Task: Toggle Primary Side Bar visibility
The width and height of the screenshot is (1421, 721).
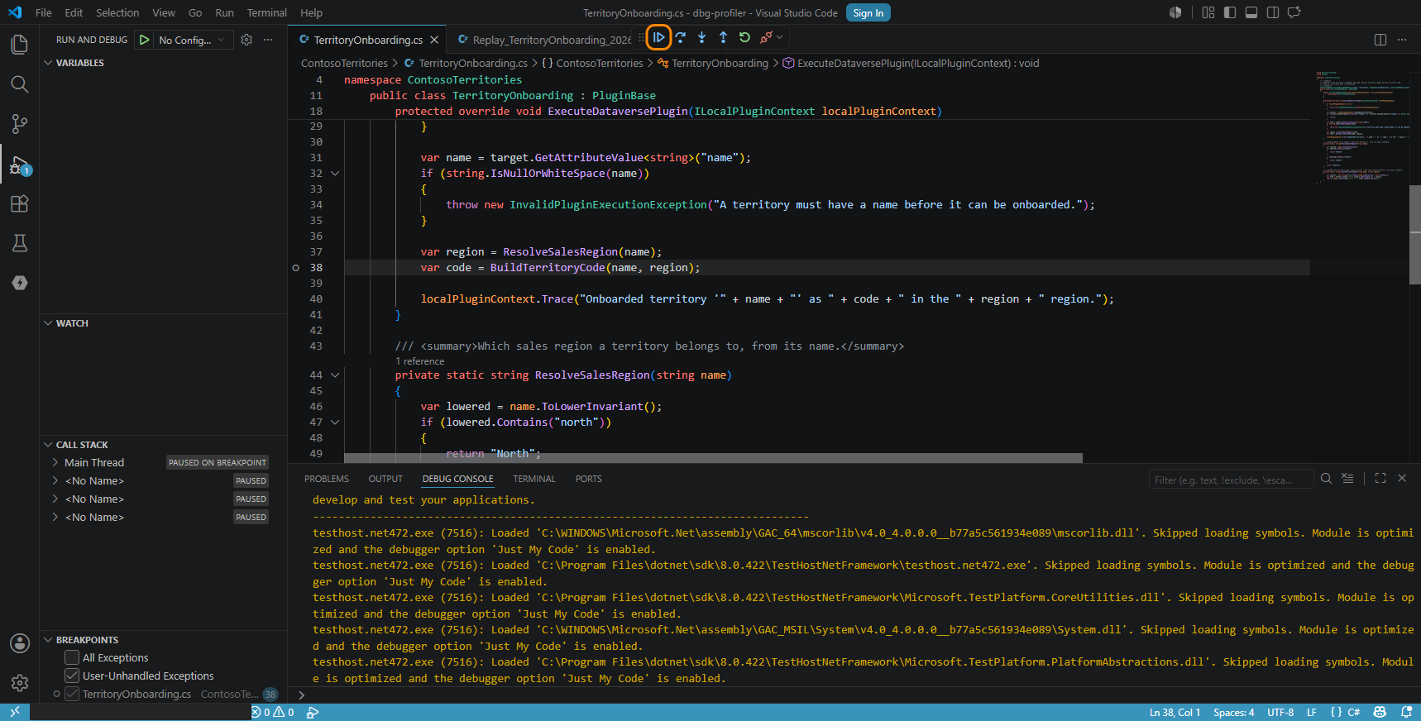Action: [1230, 12]
